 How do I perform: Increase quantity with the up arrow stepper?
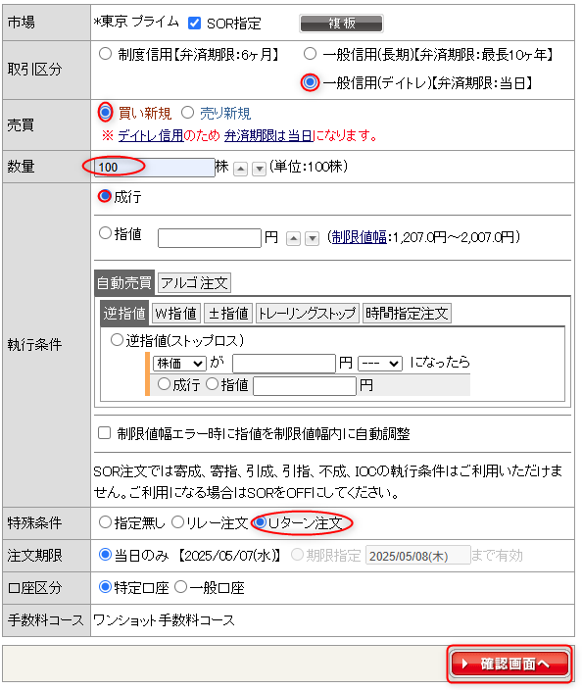[x=240, y=169]
